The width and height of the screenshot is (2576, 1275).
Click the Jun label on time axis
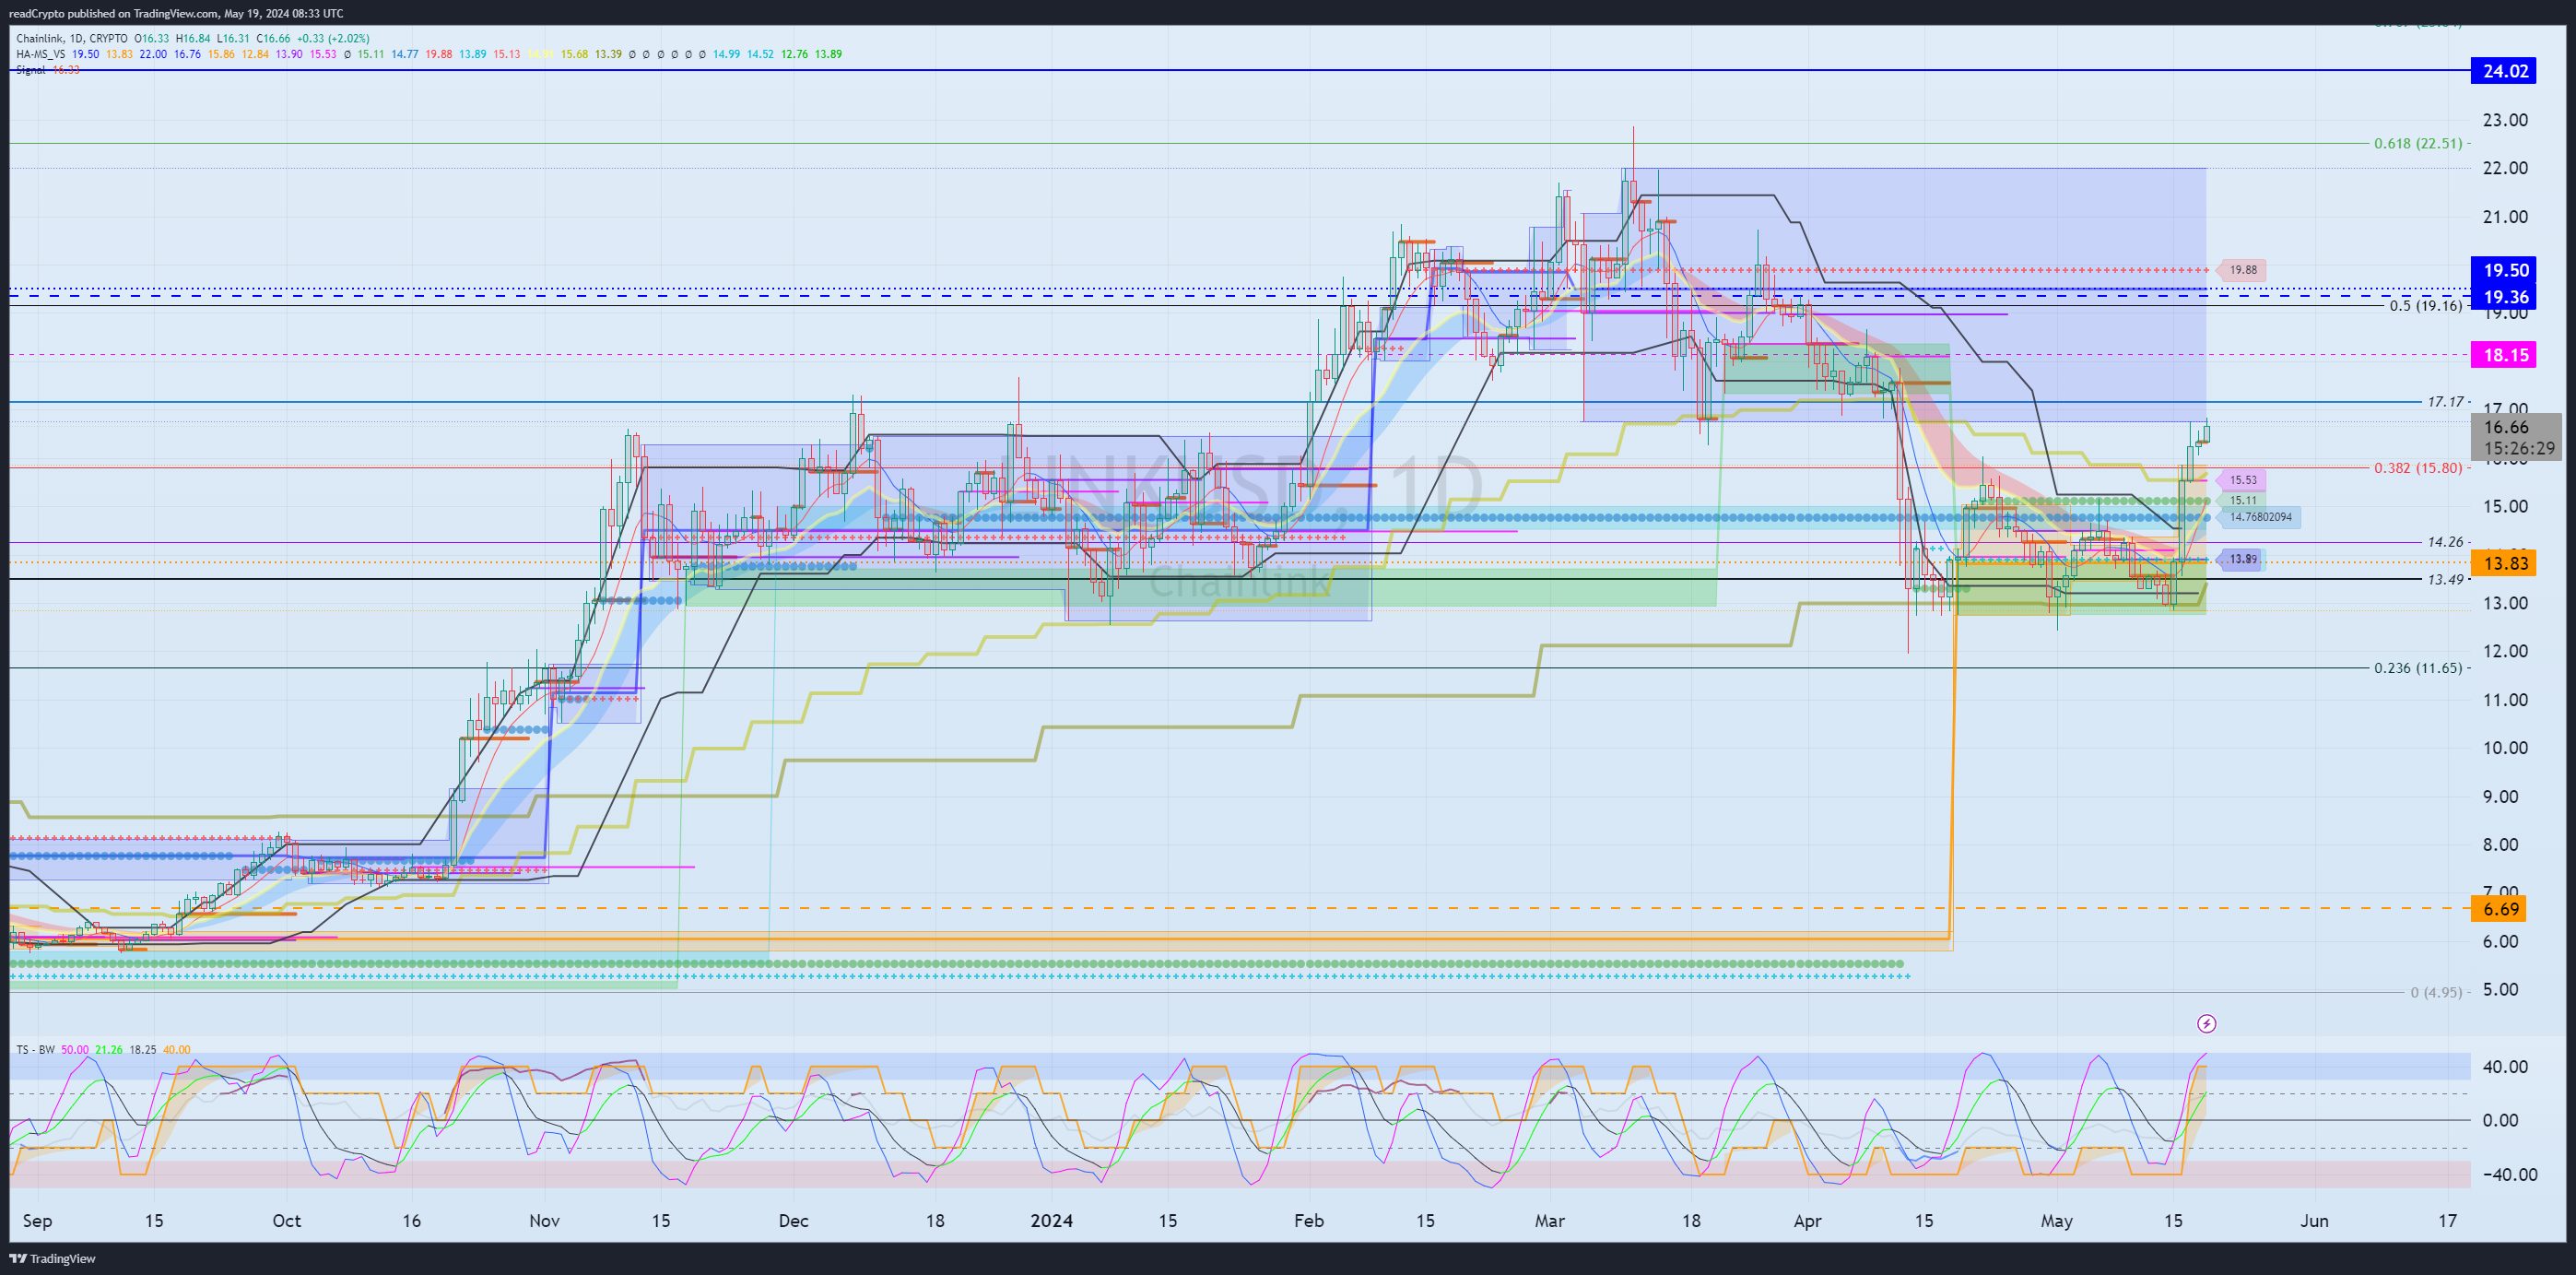[x=2314, y=1220]
